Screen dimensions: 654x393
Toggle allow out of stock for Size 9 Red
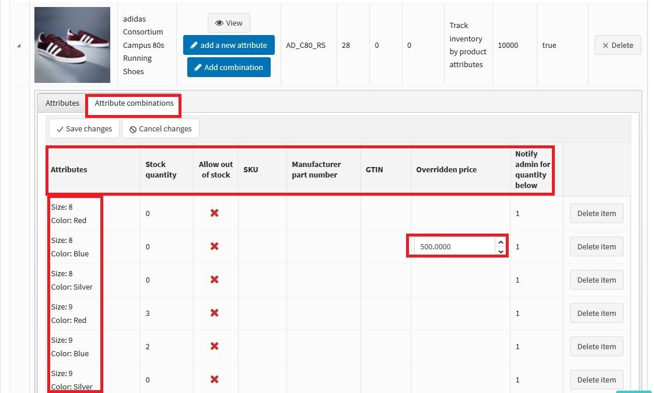tap(214, 313)
